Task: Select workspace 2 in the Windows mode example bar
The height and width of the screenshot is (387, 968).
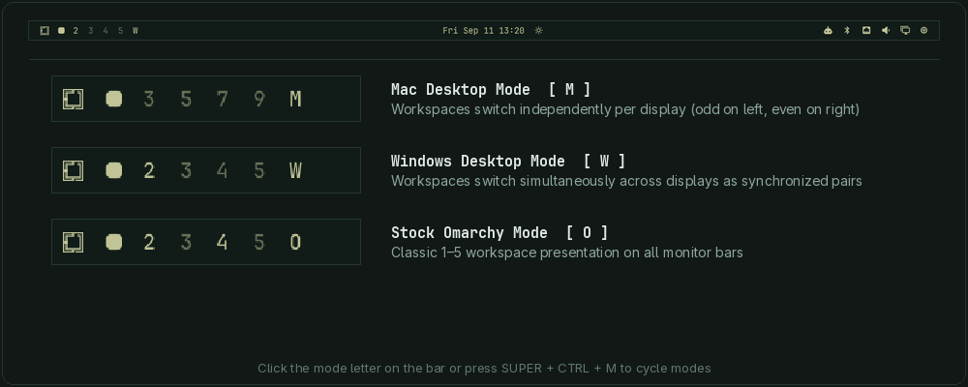Action: 148,170
